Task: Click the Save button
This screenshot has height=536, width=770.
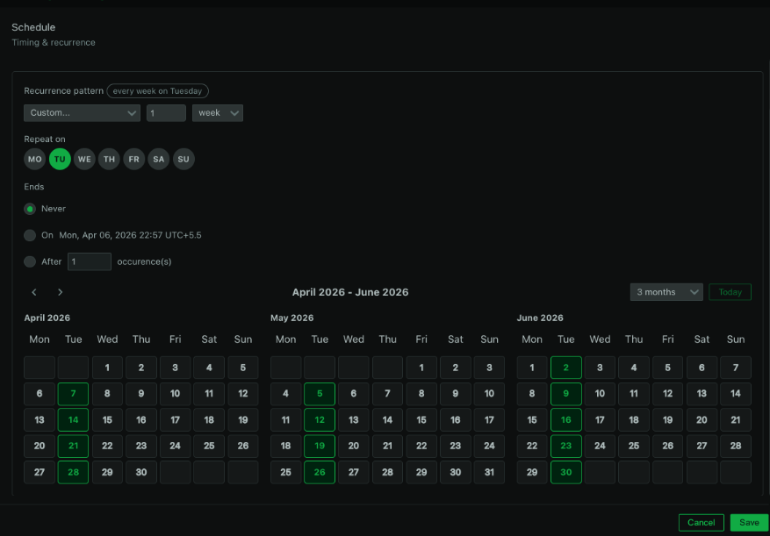Action: (749, 522)
